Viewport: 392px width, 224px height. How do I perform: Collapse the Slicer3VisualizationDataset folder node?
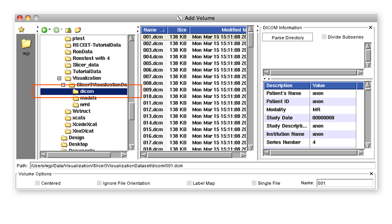(x=63, y=85)
